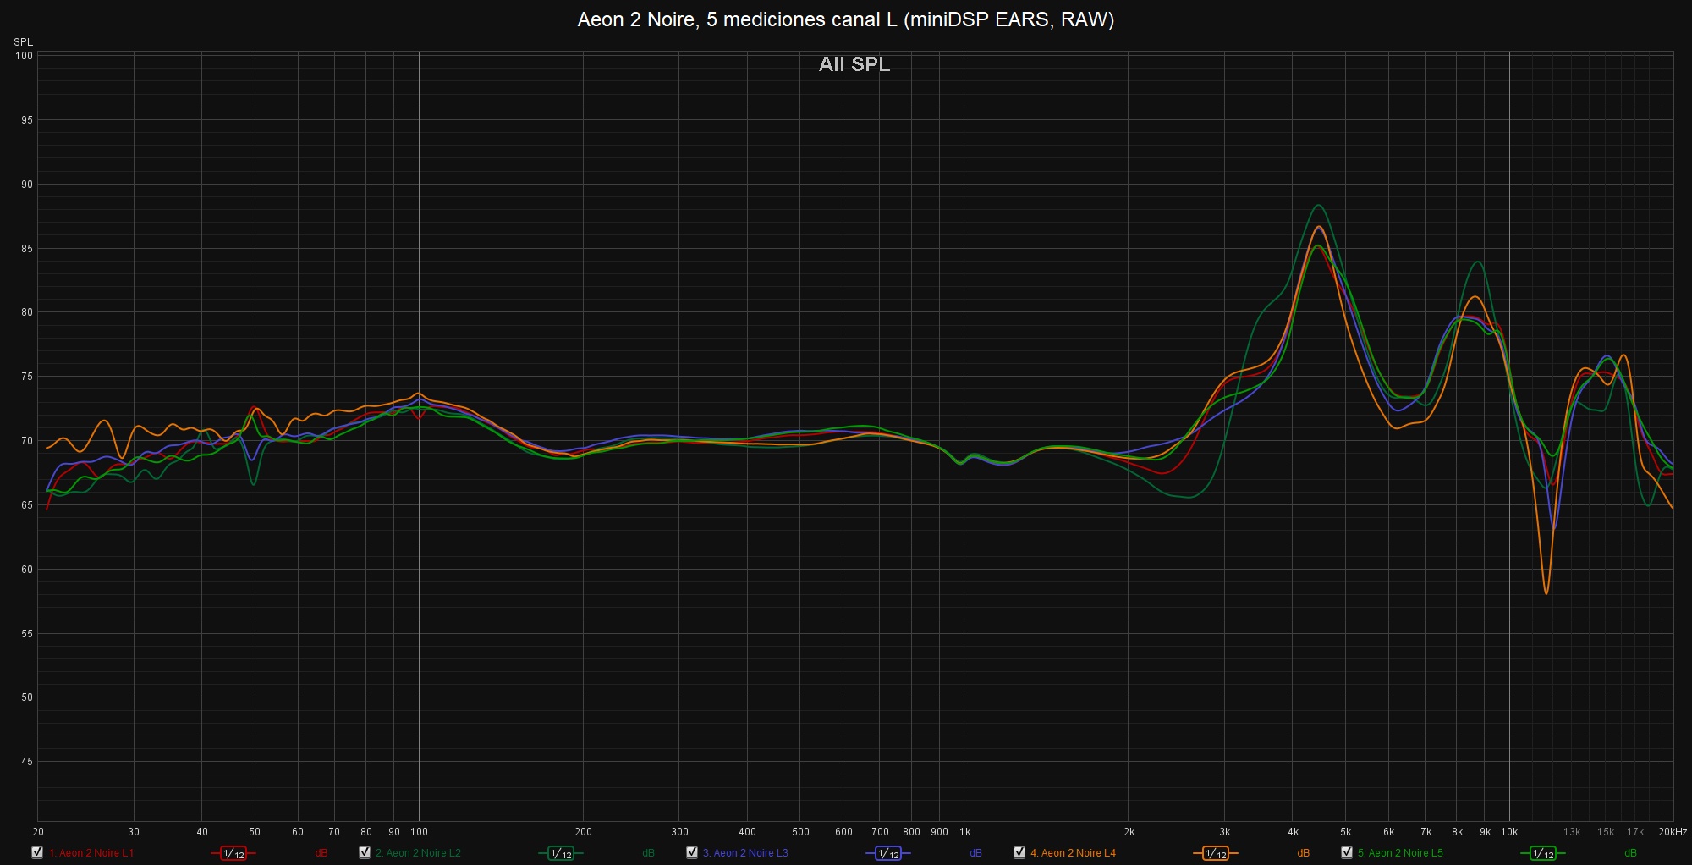The height and width of the screenshot is (865, 1692).
Task: Toggle visibility of Aeon 2 Noire L5
Action: pos(1347,852)
